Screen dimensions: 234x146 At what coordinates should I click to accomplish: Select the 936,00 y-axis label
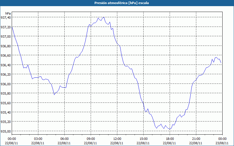[x=6, y=84]
